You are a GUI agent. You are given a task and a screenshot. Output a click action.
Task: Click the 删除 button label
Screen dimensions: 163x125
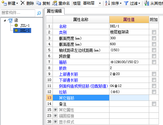click(30, 3)
